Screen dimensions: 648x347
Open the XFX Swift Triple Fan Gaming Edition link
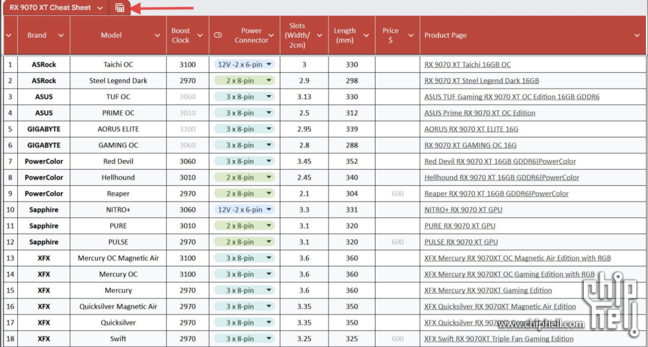499,338
